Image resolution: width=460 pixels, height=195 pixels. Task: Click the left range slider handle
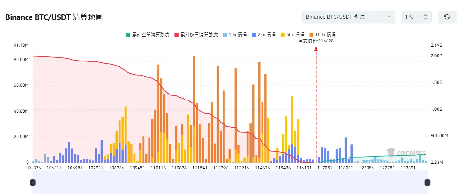tap(33, 183)
